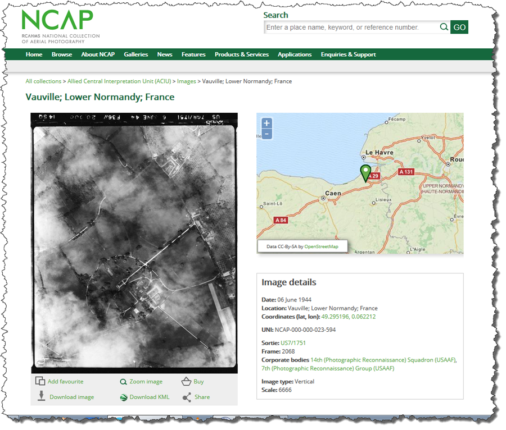Click the Image type value Vertical

click(304, 381)
